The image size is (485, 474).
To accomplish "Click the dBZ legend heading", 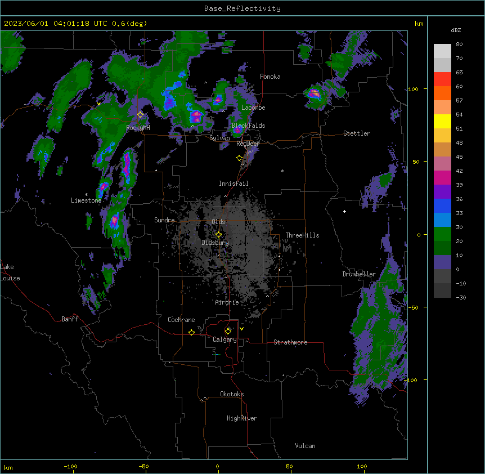I will [x=456, y=30].
